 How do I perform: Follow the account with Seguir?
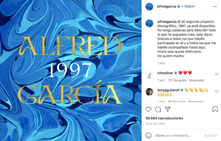tap(190, 6)
